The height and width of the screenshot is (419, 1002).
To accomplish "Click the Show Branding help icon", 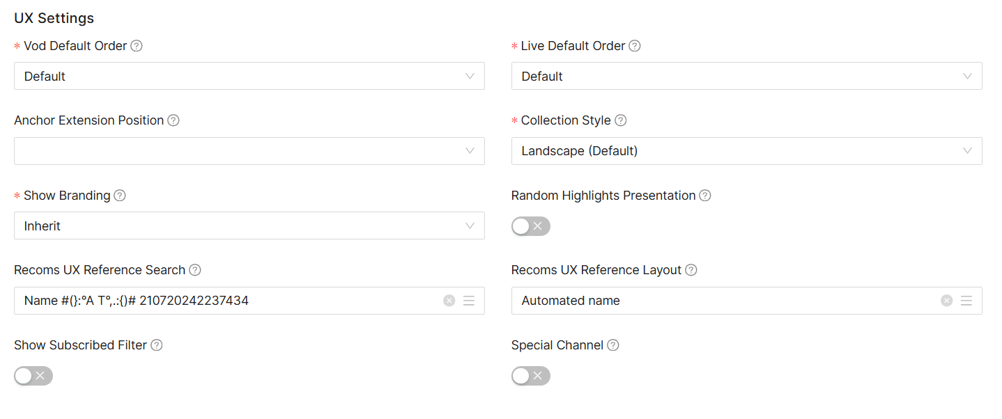I will (120, 196).
